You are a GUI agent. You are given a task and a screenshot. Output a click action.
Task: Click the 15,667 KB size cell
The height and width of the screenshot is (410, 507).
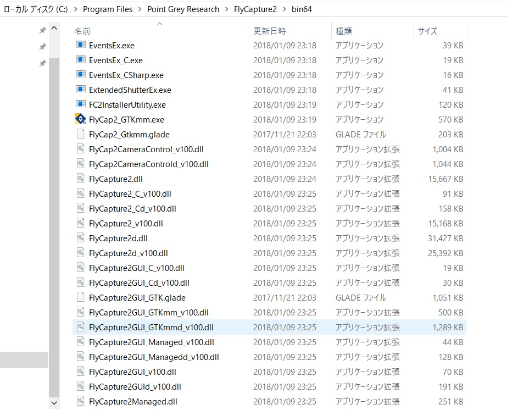[x=445, y=179]
